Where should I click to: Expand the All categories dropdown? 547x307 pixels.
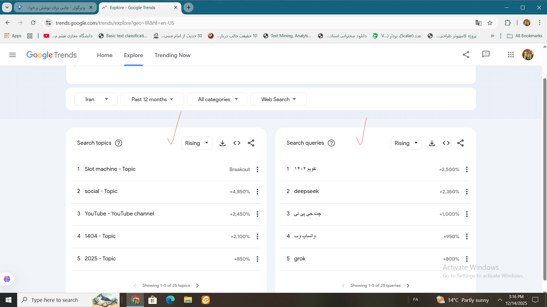pyautogui.click(x=217, y=99)
